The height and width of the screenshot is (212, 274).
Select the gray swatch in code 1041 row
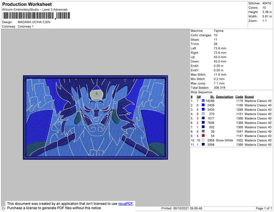[203, 131]
